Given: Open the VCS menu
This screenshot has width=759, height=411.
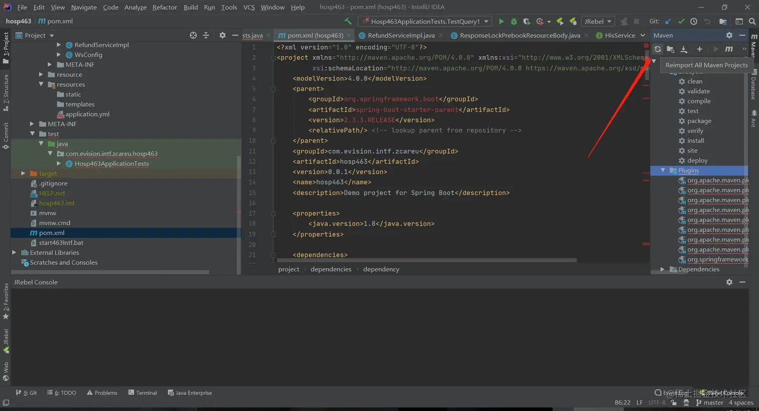Looking at the screenshot, I should tap(249, 7).
